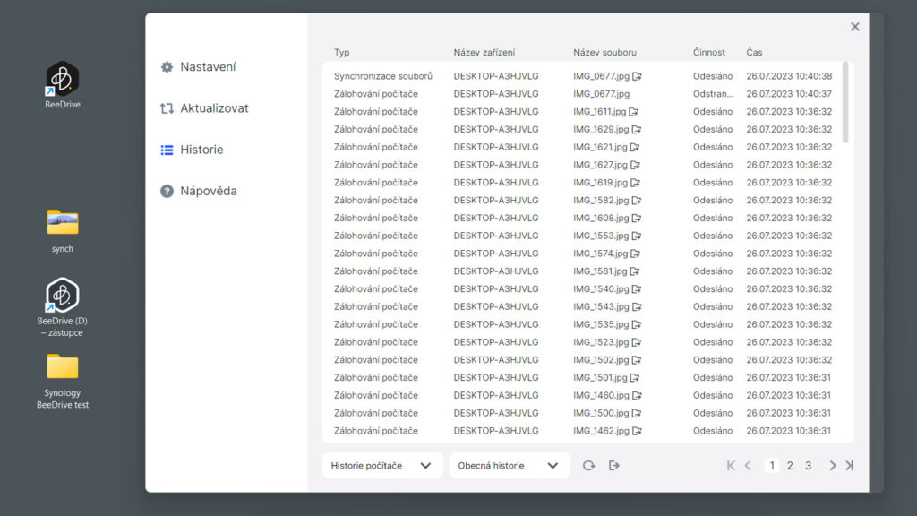The height and width of the screenshot is (516, 917).
Task: Click the export history icon
Action: [613, 466]
